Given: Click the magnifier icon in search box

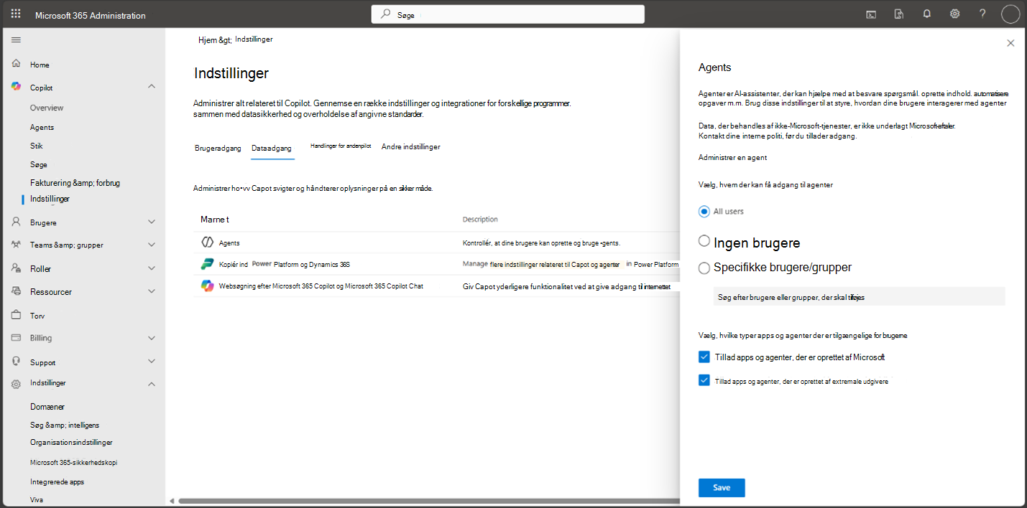Looking at the screenshot, I should (x=386, y=14).
